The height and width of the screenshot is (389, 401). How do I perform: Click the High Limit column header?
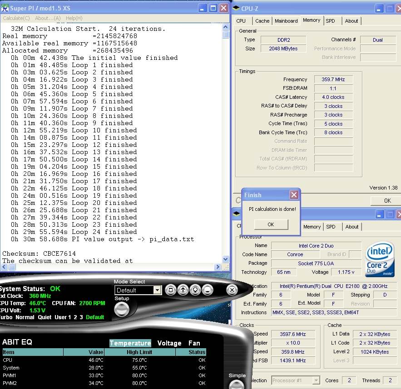139,352
